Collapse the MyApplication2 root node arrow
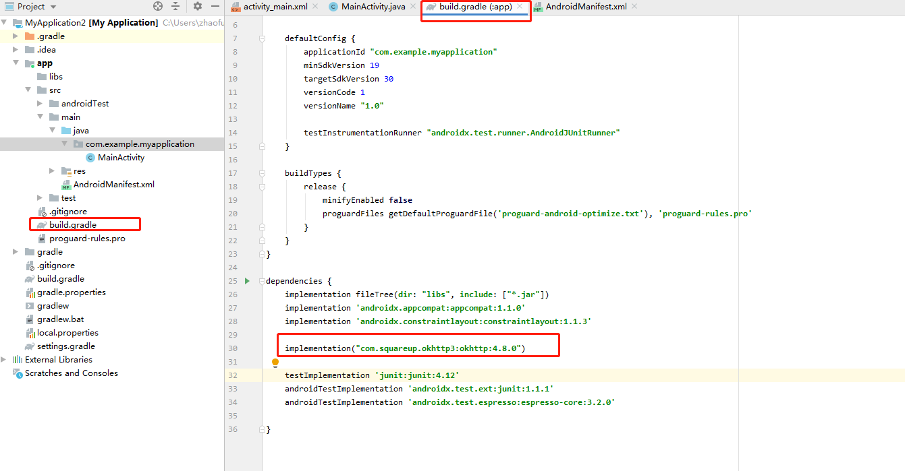Image resolution: width=905 pixels, height=471 pixels. pos(5,23)
